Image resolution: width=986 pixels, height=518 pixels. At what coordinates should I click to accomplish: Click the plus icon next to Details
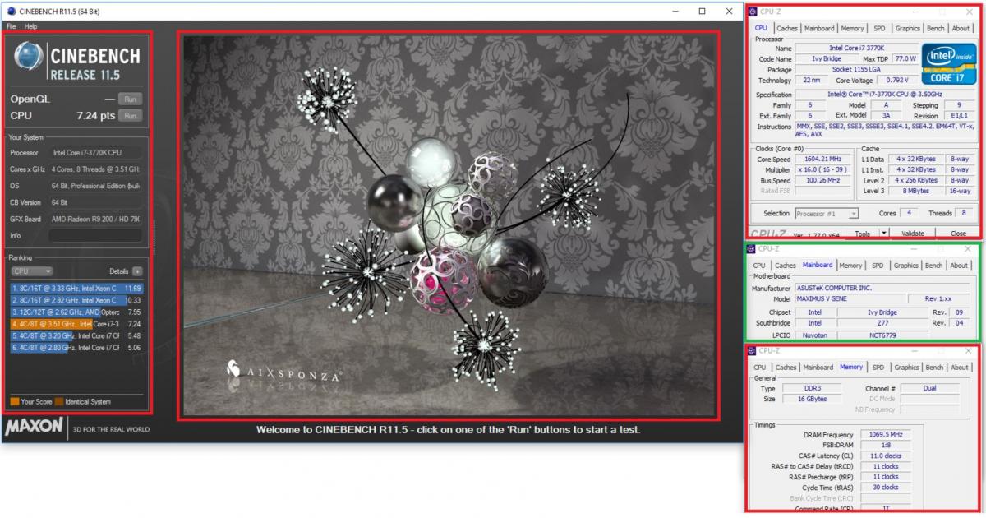pos(137,271)
